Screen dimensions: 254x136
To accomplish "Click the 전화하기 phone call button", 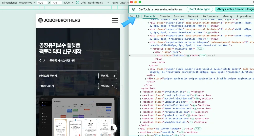I will click(x=108, y=86).
